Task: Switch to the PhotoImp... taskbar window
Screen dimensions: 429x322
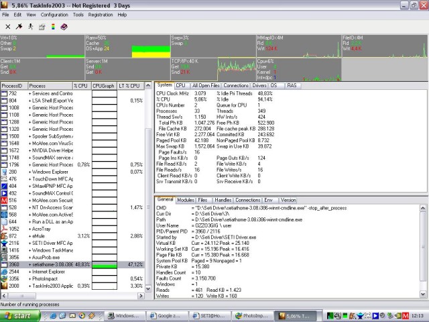Action: [x=253, y=316]
